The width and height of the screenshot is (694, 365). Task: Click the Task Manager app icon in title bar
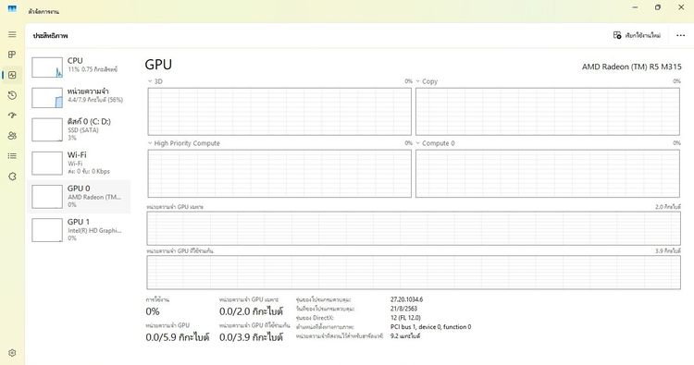click(x=12, y=8)
